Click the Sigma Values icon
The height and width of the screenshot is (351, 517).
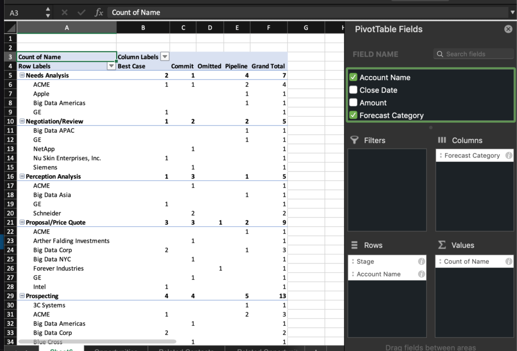[442, 245]
